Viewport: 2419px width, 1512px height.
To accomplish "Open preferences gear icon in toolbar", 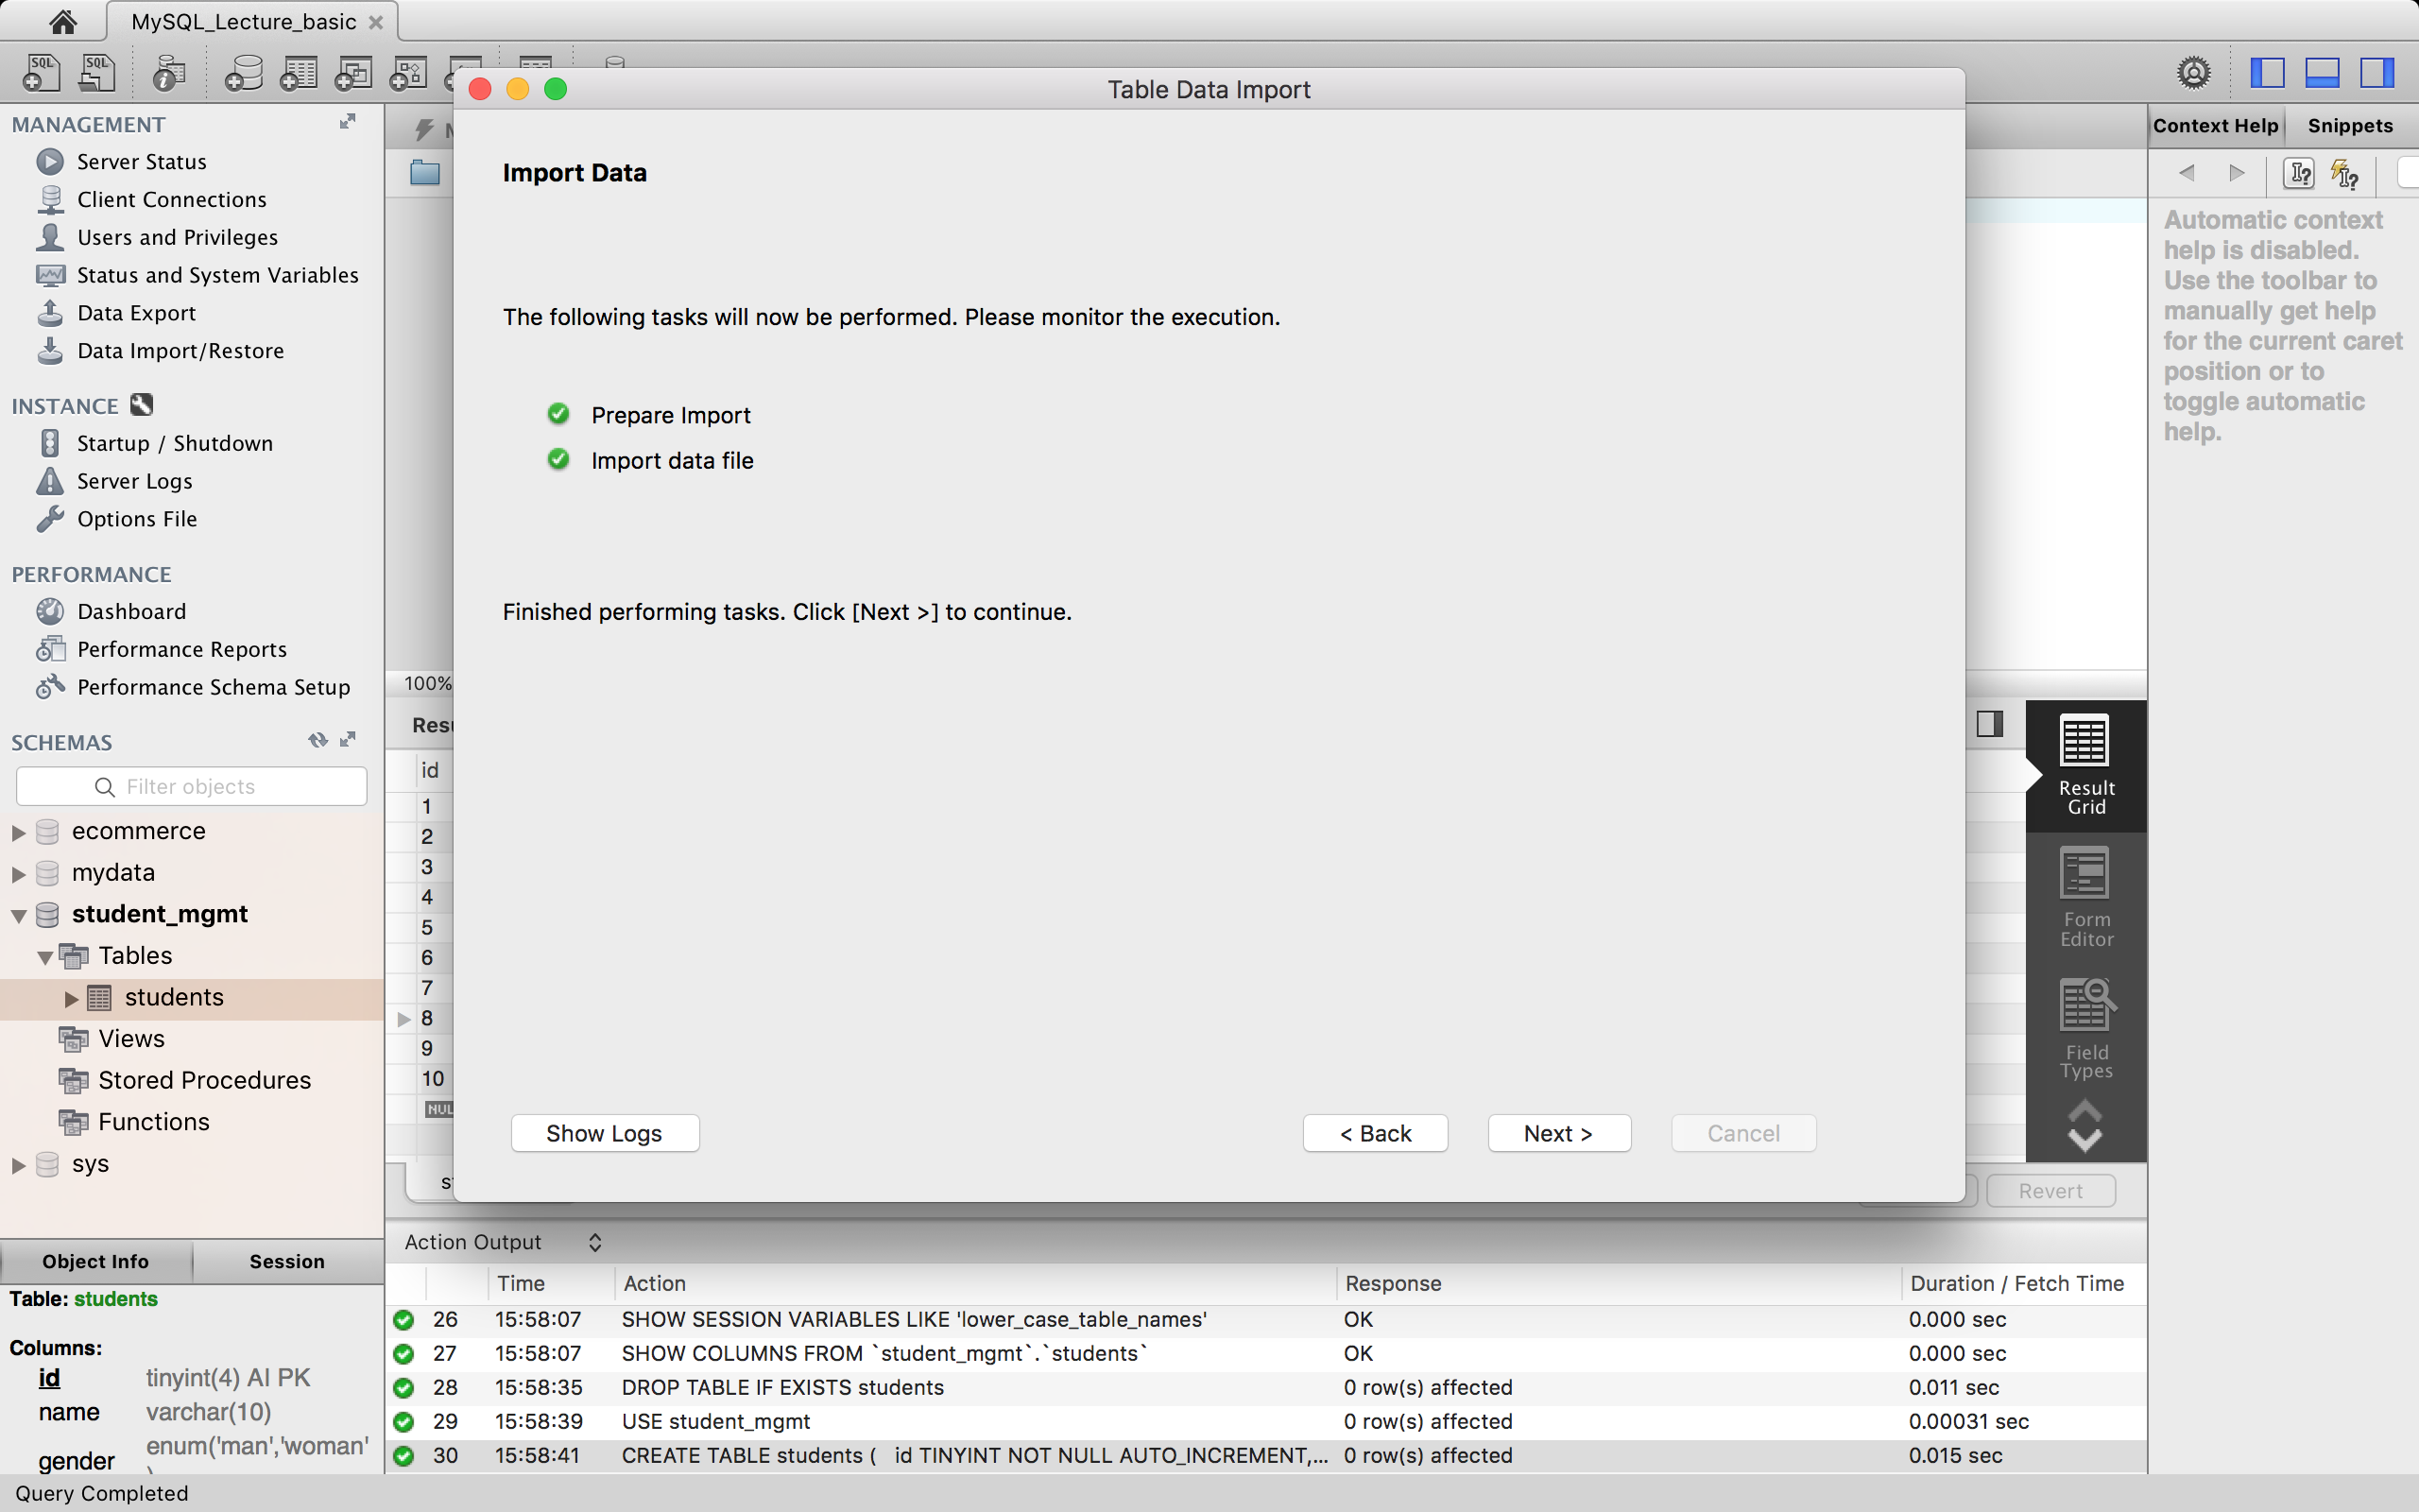I will (x=2193, y=72).
